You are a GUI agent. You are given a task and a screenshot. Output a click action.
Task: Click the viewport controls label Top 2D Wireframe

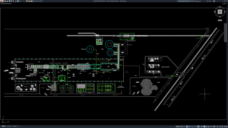point(6,4)
